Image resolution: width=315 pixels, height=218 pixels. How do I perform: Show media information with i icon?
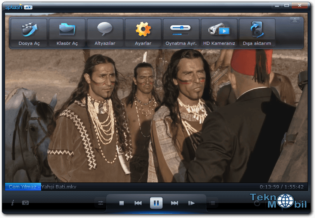click(13, 203)
